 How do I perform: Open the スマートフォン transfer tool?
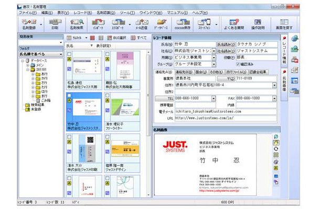tap(204, 25)
